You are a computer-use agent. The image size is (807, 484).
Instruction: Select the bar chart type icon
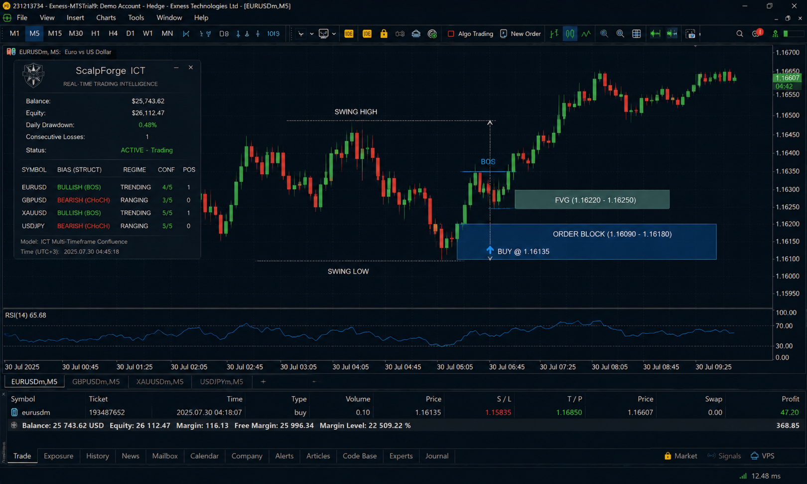click(x=554, y=34)
